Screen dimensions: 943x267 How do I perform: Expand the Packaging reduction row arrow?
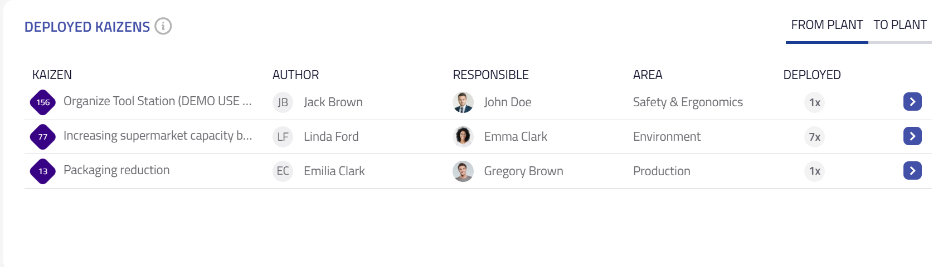tap(912, 171)
